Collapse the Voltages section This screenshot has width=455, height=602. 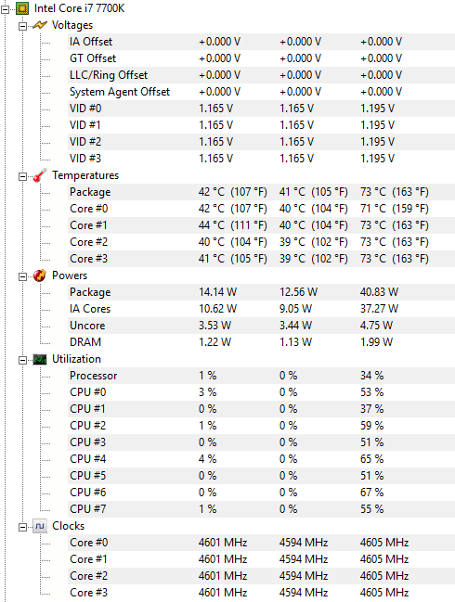(x=22, y=26)
